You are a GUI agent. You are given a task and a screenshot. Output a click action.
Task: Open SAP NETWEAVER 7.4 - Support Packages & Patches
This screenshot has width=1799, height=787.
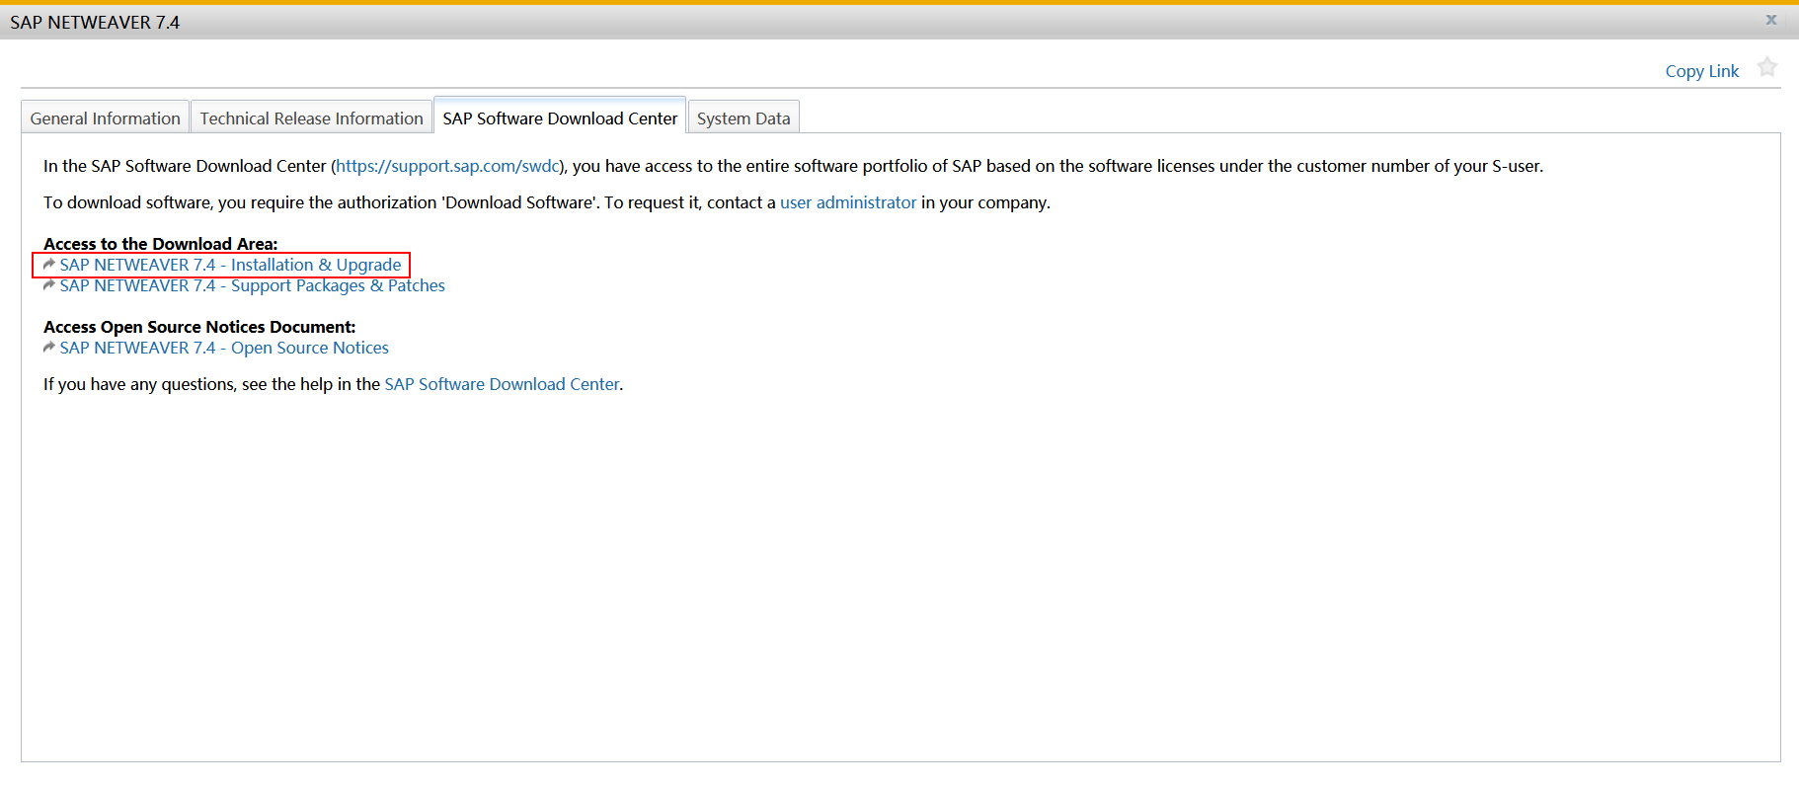point(252,285)
